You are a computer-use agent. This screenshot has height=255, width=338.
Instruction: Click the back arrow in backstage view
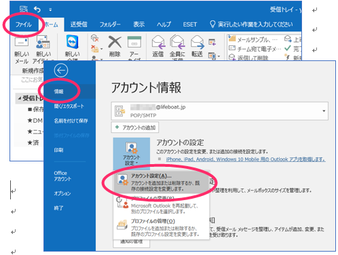61,71
